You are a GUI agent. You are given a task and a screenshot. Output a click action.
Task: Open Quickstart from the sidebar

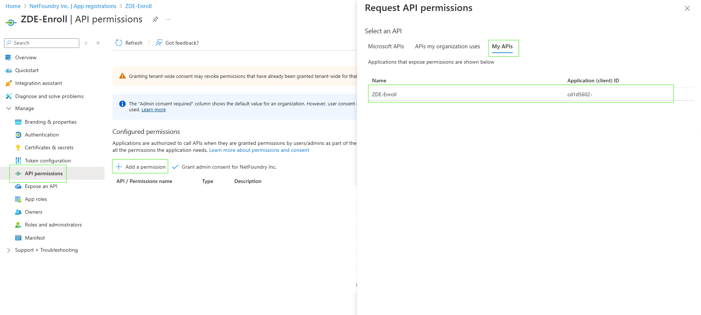[x=27, y=70]
